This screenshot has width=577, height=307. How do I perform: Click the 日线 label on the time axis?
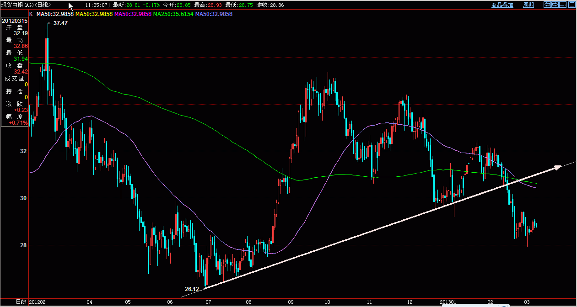point(21,302)
